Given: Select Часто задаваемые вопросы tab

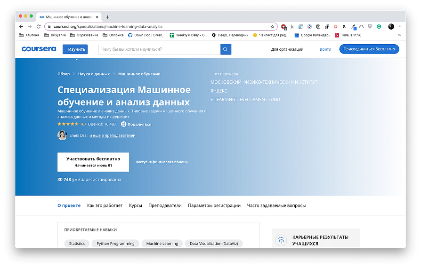Looking at the screenshot, I should pos(276,205).
